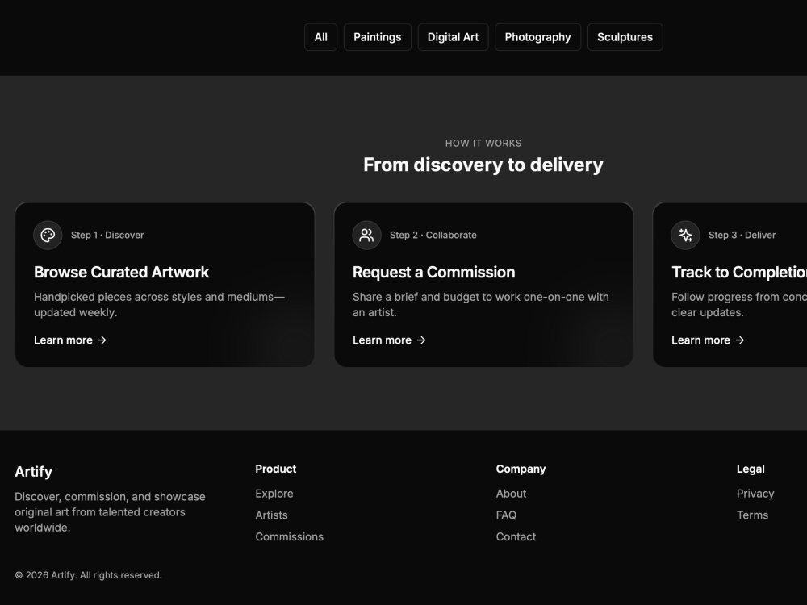This screenshot has height=605, width=807.
Task: Click the Share a brief and budget description
Action: 481,305
